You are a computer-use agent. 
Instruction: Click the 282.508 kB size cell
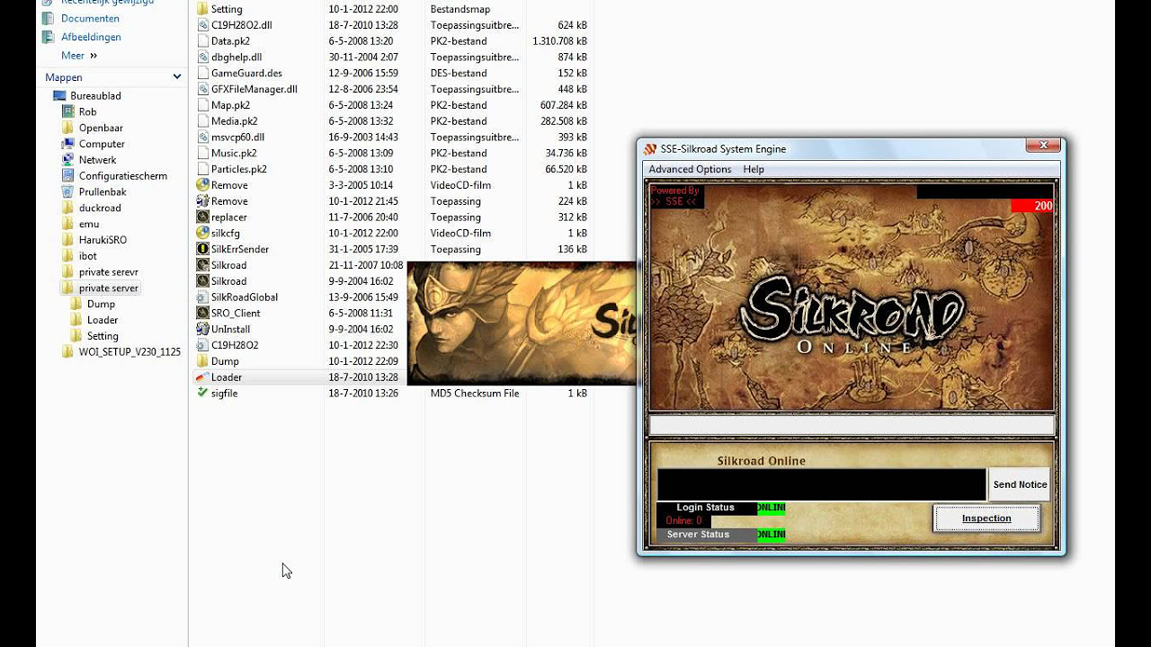[563, 121]
